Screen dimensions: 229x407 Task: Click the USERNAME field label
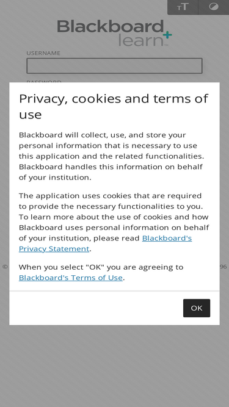point(43,53)
